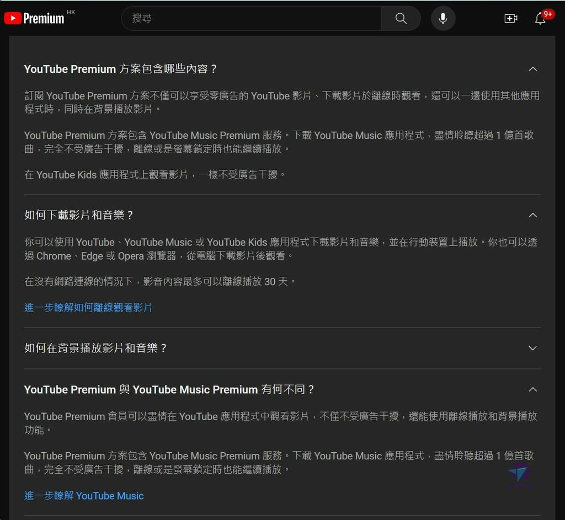This screenshot has width=565, height=520.
Task: Click the search magnifier button
Action: 401,18
